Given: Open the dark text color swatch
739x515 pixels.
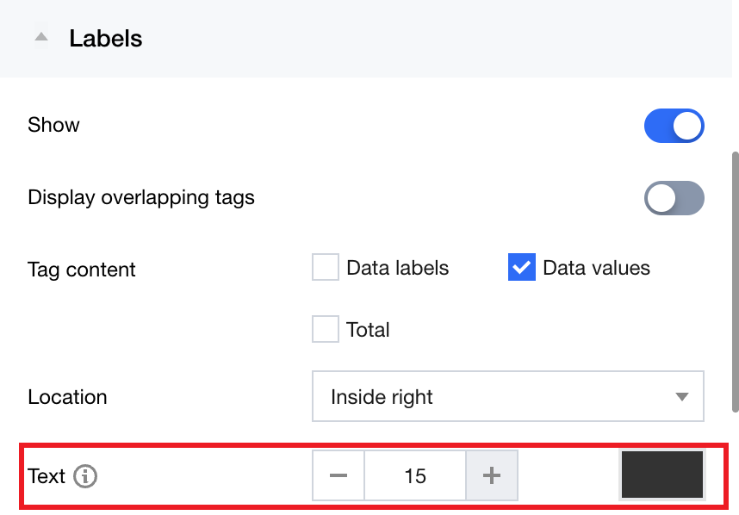Looking at the screenshot, I should [x=661, y=475].
